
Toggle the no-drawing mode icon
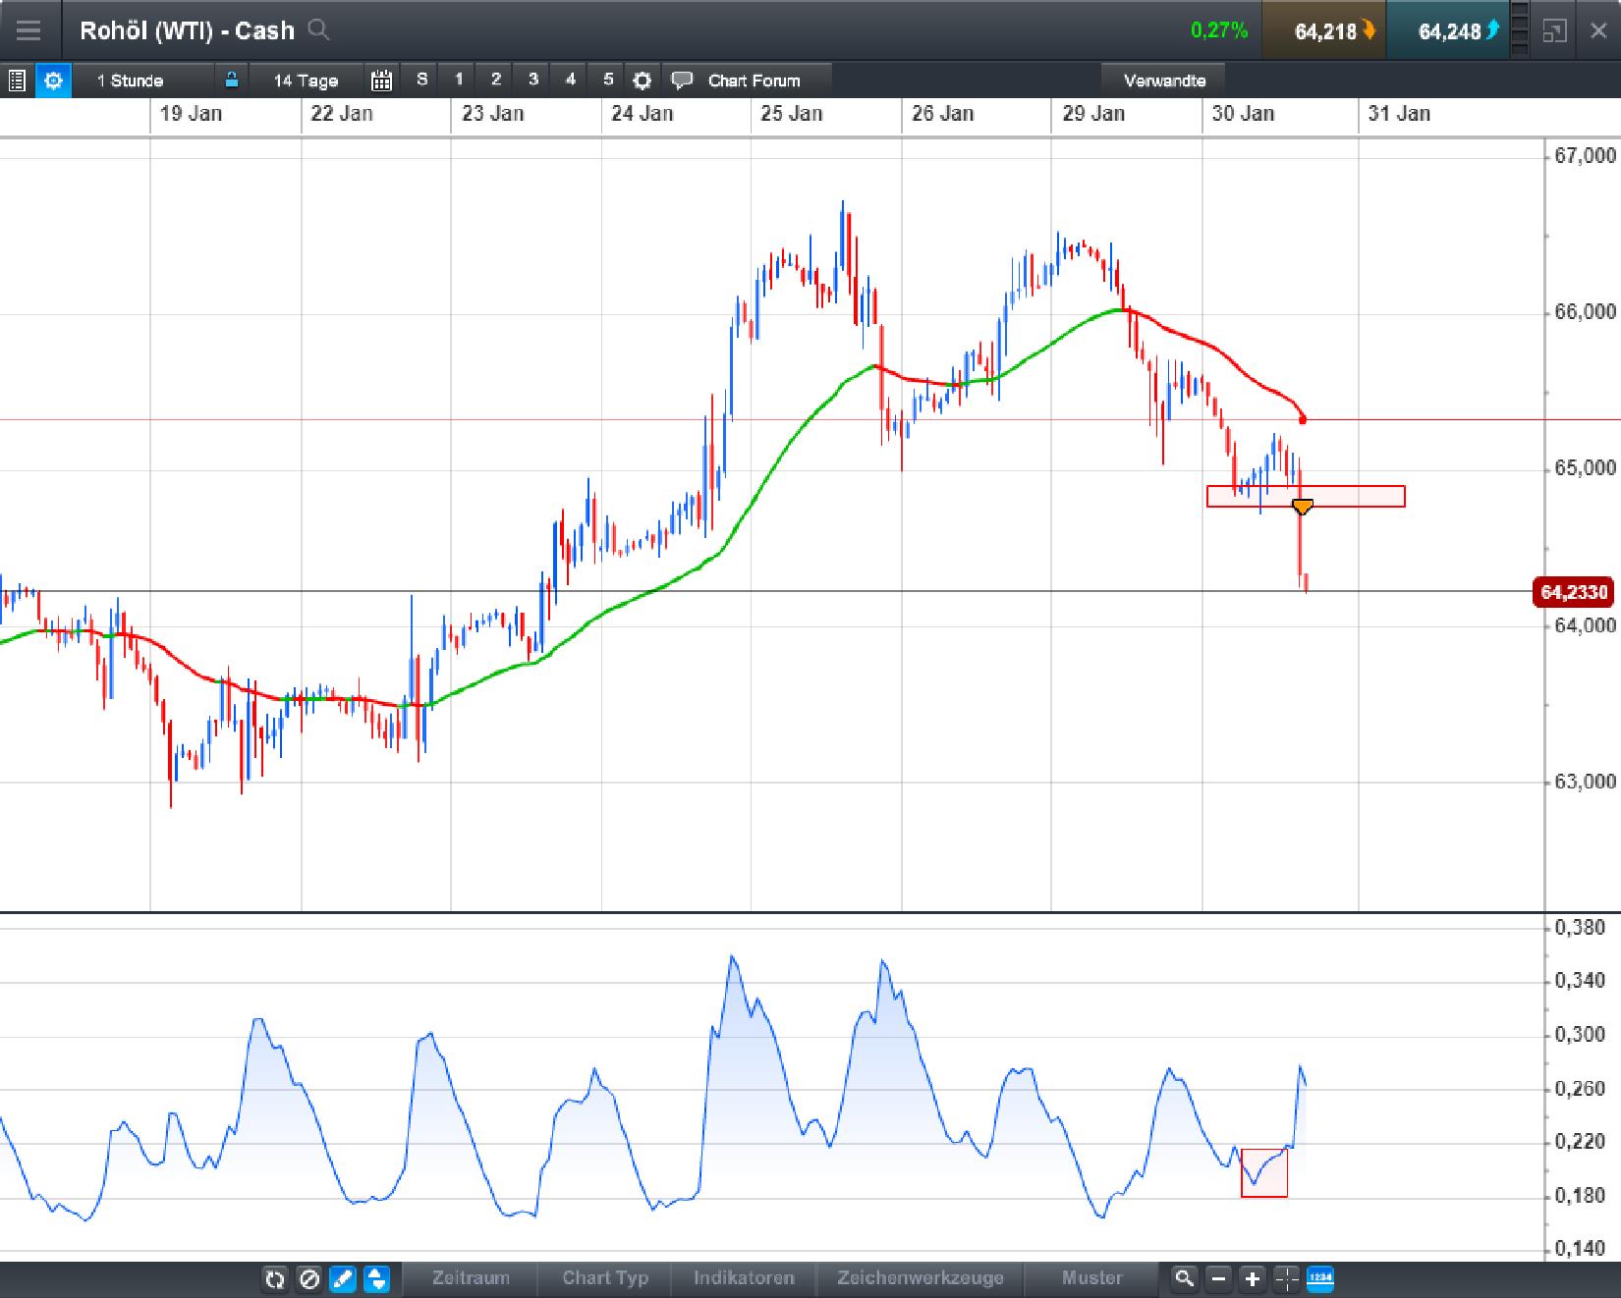click(308, 1279)
